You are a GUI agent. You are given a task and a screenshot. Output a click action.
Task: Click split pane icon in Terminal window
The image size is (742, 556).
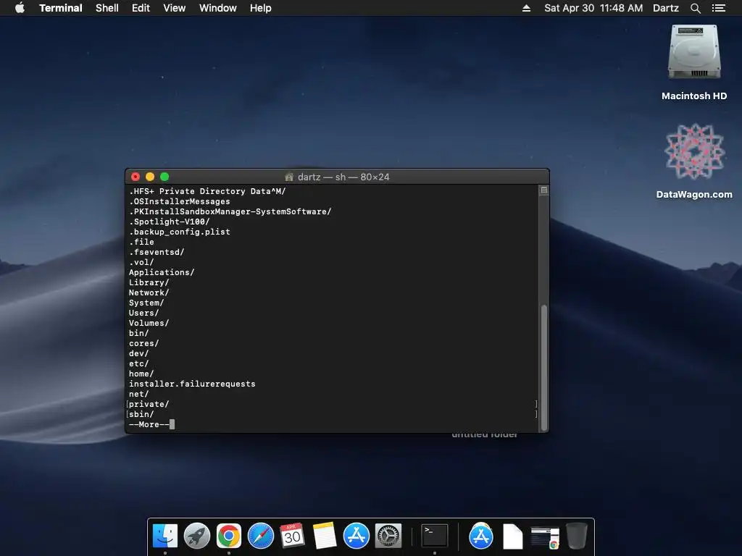(x=544, y=190)
